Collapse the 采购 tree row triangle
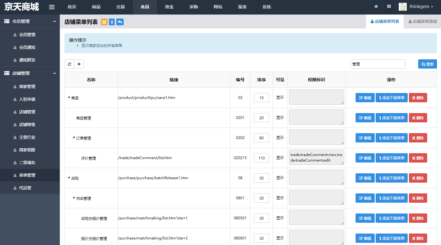Image resolution: width=441 pixels, height=245 pixels. [x=69, y=178]
